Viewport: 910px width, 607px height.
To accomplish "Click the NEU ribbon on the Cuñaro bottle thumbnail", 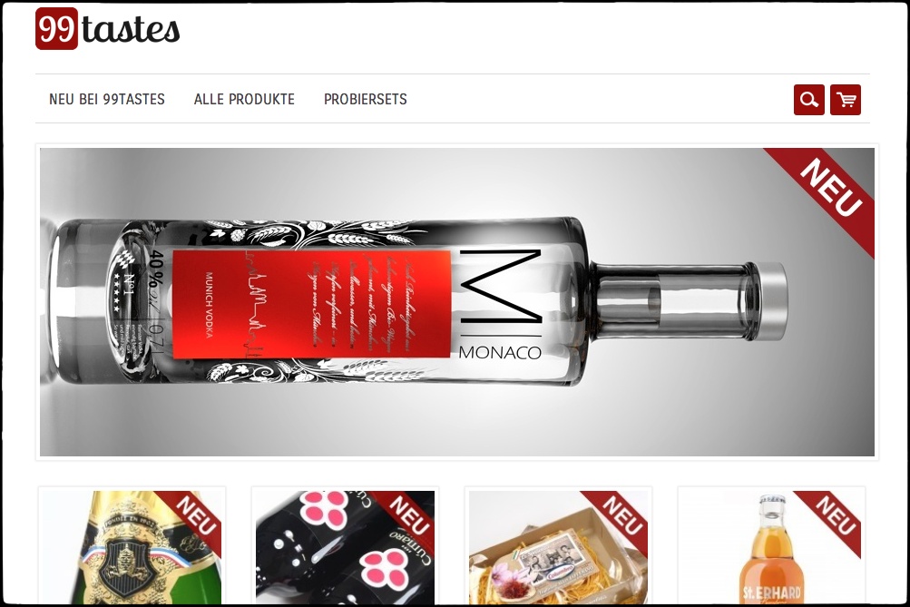I will (x=407, y=518).
